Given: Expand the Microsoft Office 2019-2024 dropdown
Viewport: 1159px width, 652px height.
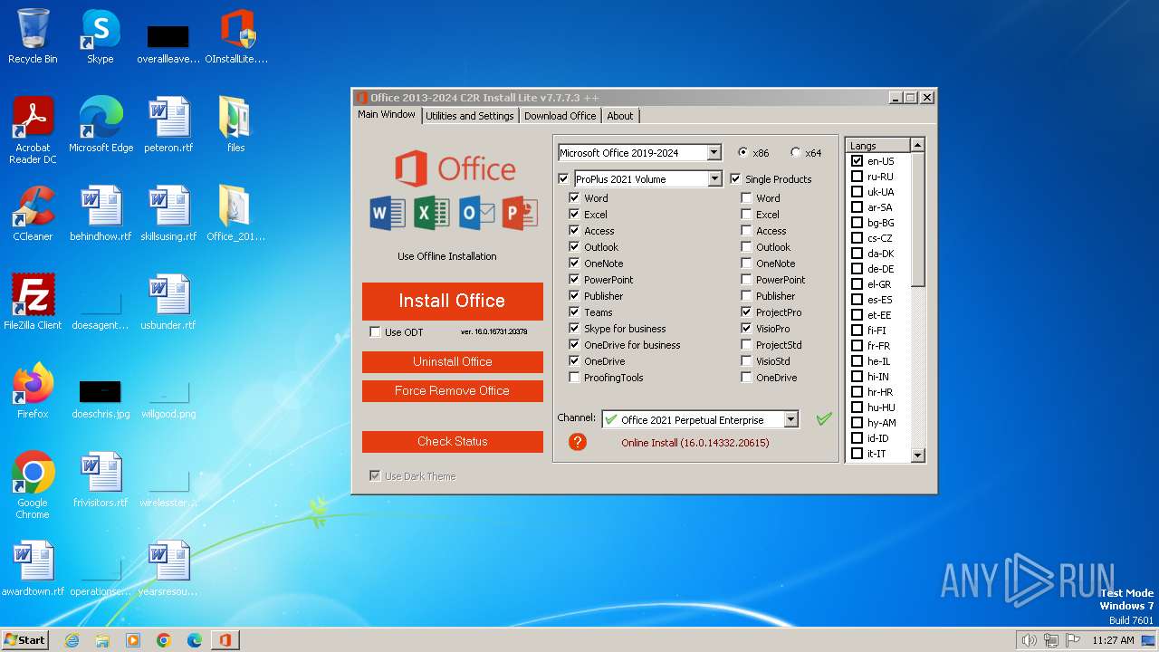Looking at the screenshot, I should (714, 152).
